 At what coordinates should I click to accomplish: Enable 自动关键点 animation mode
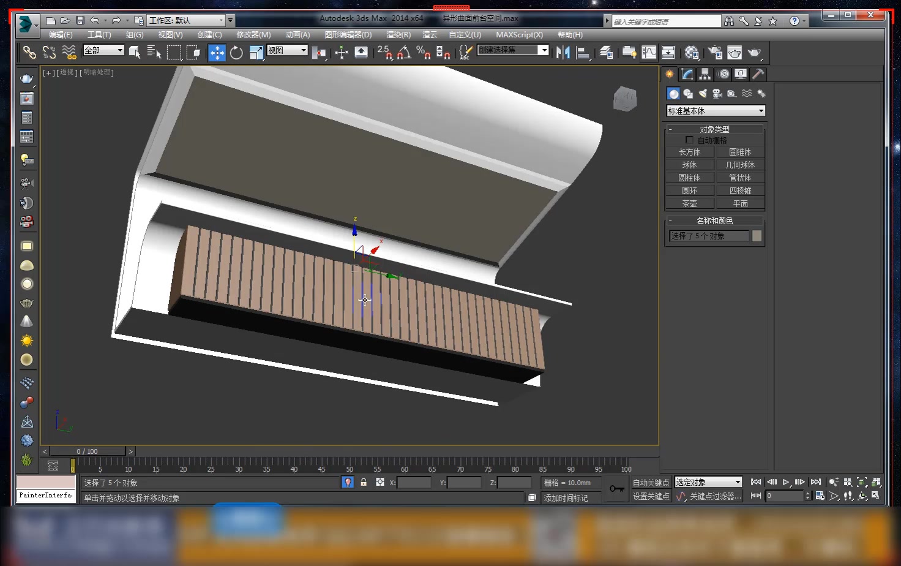point(650,483)
